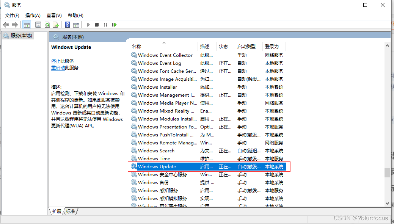Select the Windows Image Acquisiti... row
The width and height of the screenshot is (394, 224).
[x=208, y=79]
